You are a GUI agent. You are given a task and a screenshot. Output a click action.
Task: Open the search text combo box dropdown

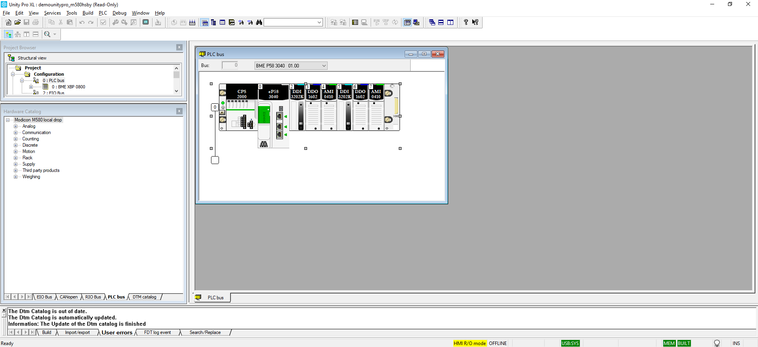[319, 22]
